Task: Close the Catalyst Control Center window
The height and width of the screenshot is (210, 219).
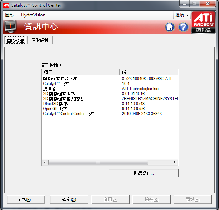Action: click(208, 4)
